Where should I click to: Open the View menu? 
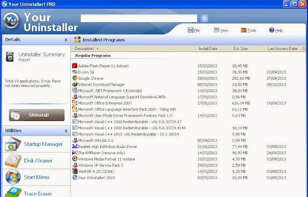click(x=221, y=30)
